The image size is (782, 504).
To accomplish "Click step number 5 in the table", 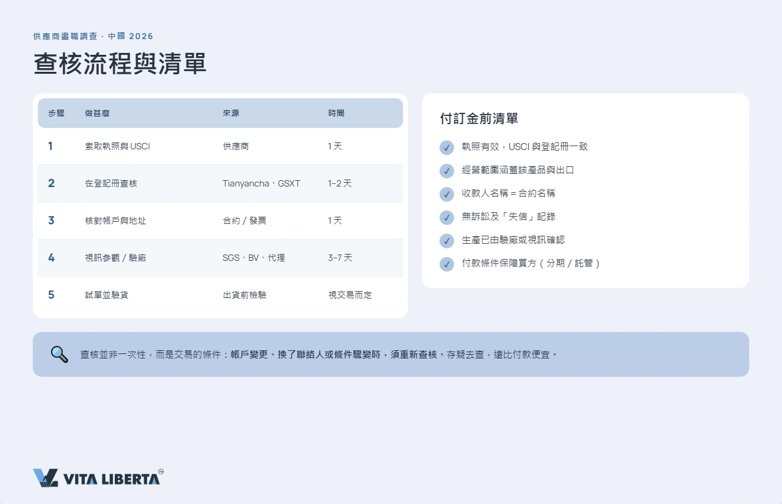I will point(51,295).
